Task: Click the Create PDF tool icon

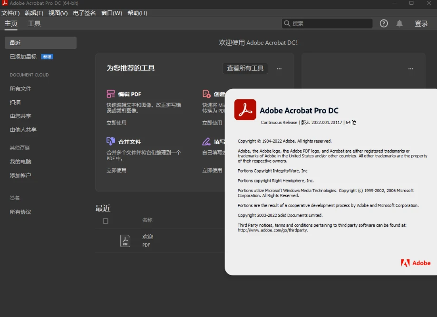Action: (206, 94)
